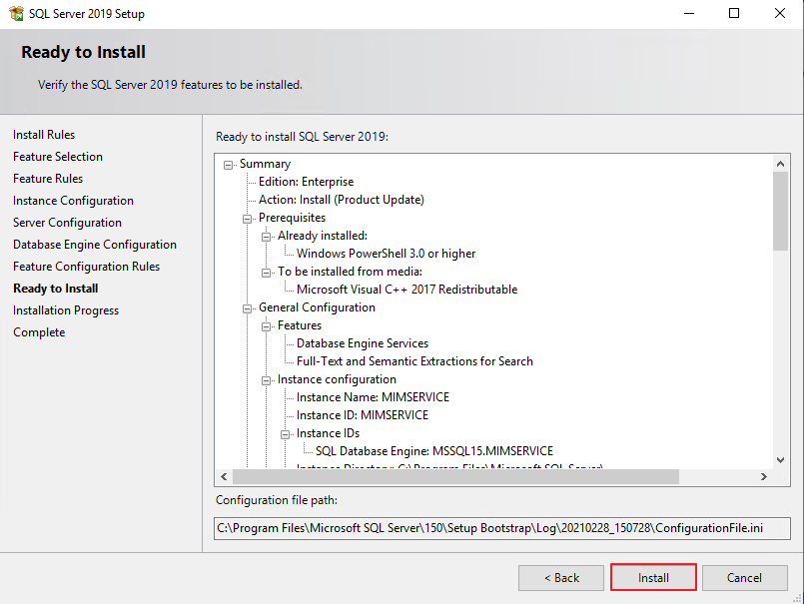Click the vertical scrollbar thumb

[780, 212]
